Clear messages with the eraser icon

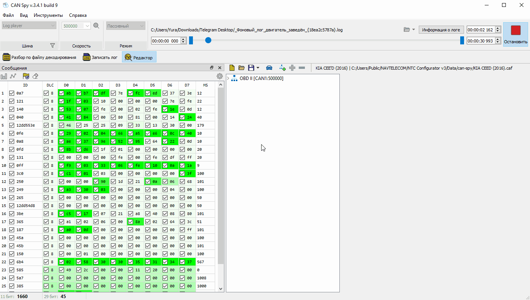(35, 76)
